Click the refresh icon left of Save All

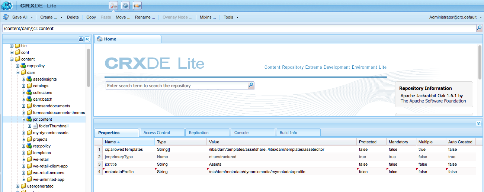click(x=6, y=17)
